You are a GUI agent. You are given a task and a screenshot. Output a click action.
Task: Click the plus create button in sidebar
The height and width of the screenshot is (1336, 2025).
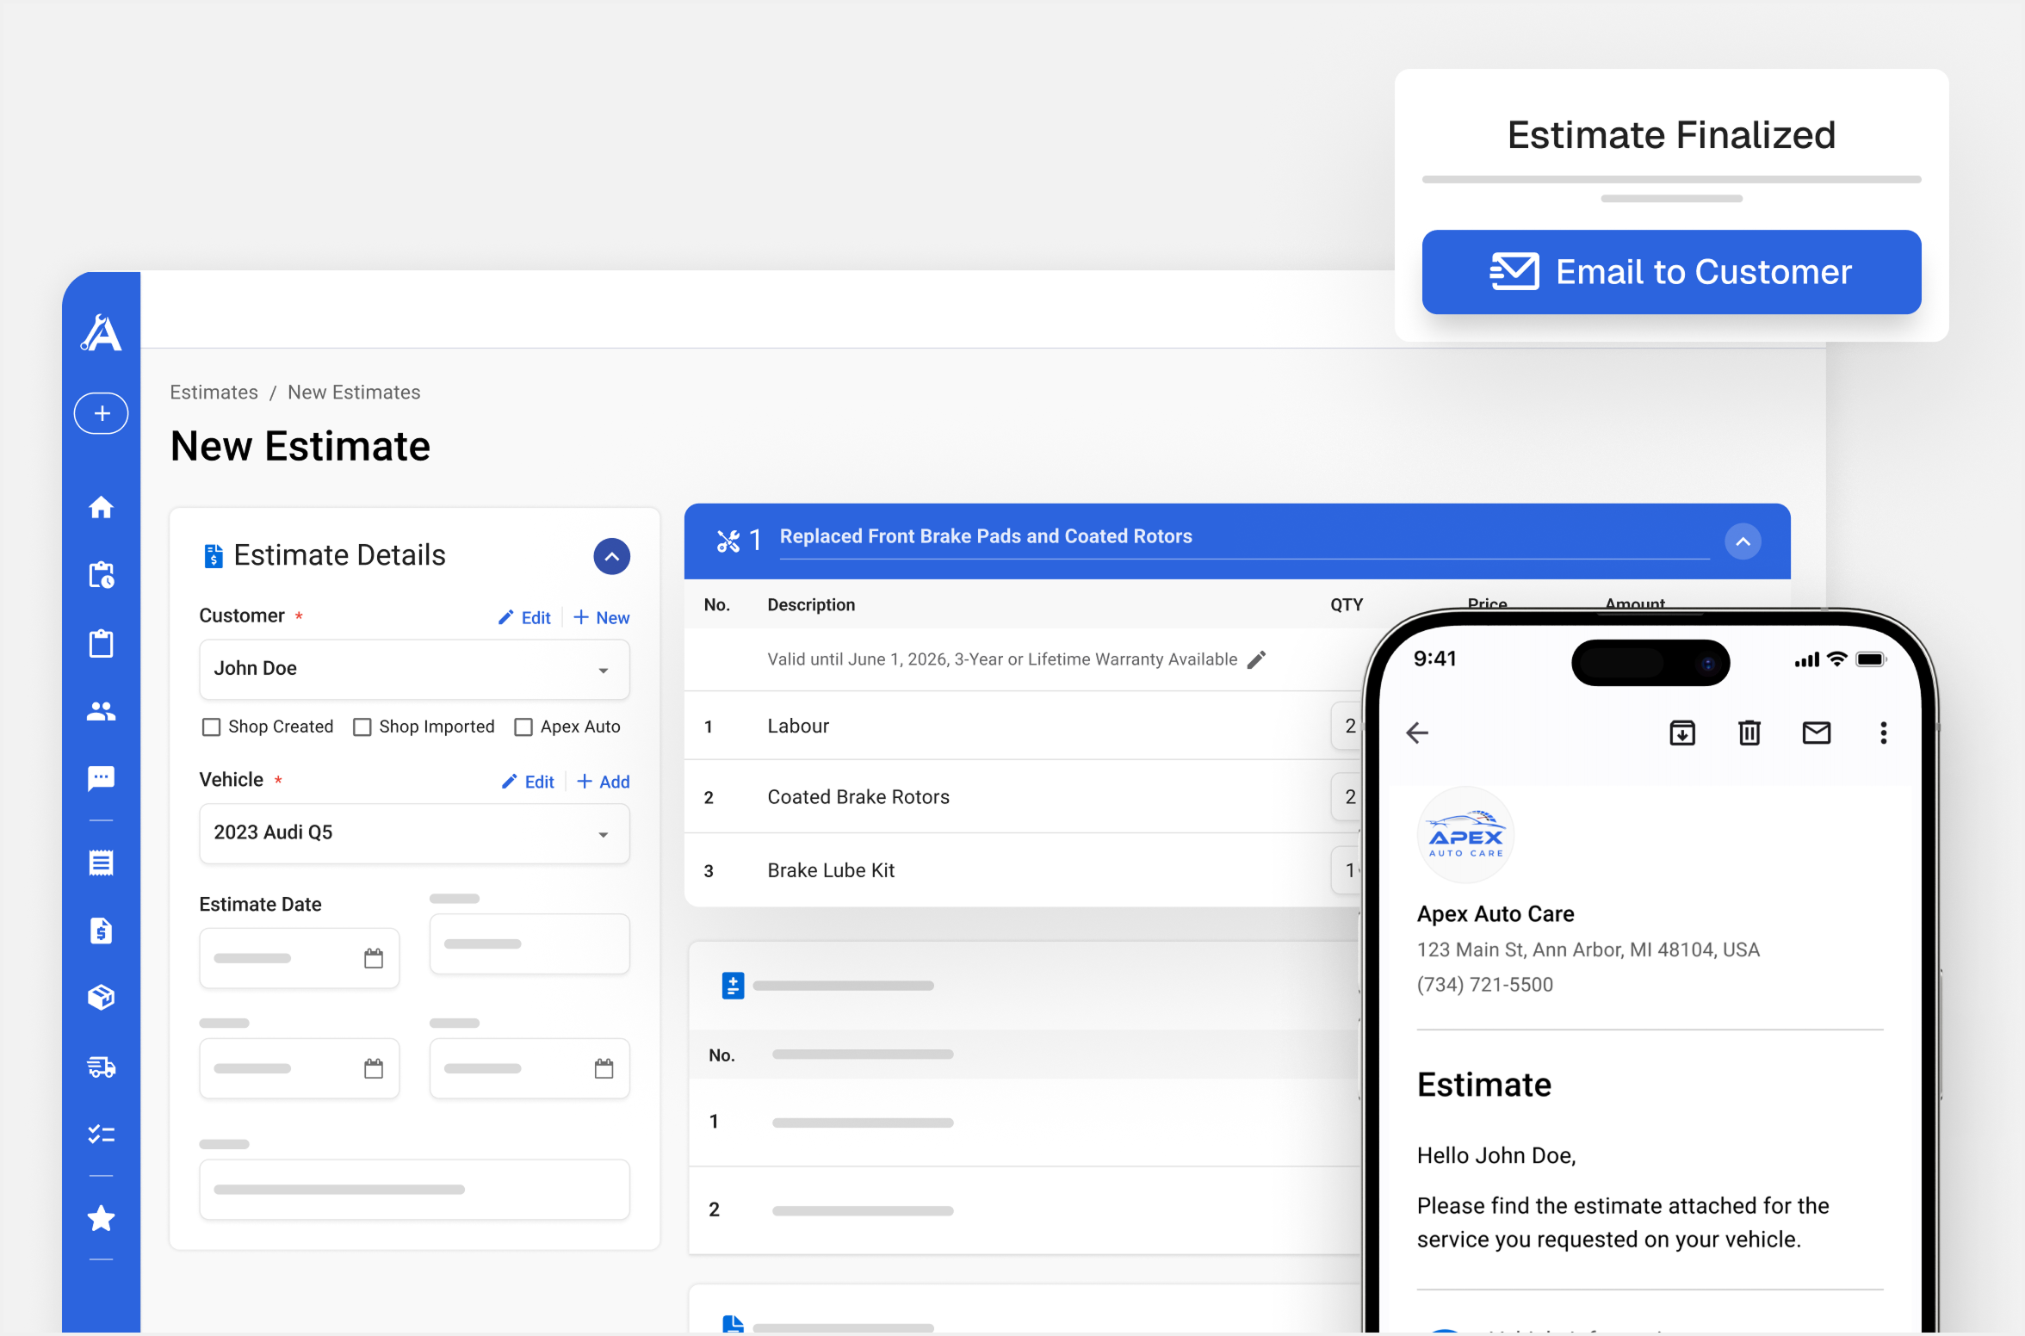[x=102, y=413]
